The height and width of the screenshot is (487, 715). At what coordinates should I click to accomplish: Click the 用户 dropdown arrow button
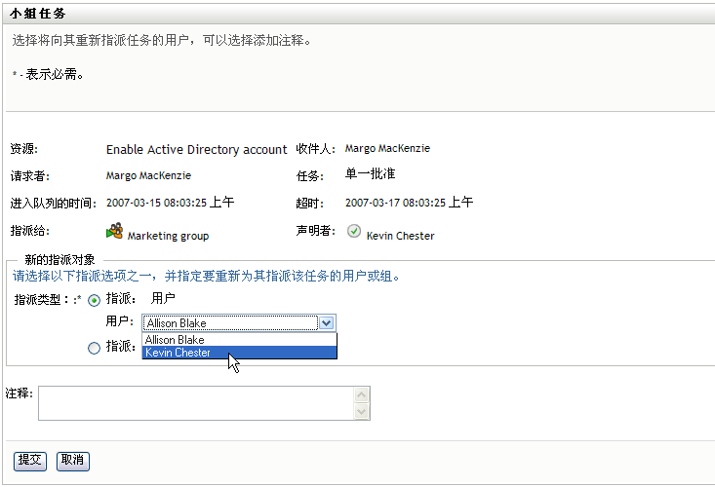(328, 322)
